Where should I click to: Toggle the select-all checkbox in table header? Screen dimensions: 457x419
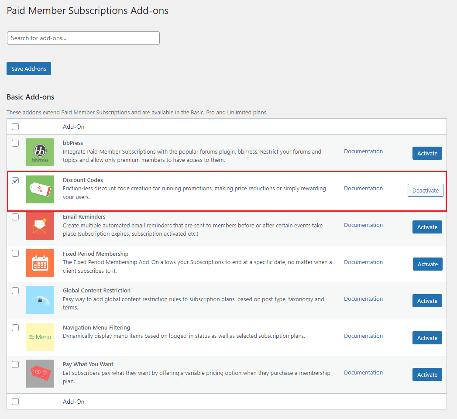point(15,127)
